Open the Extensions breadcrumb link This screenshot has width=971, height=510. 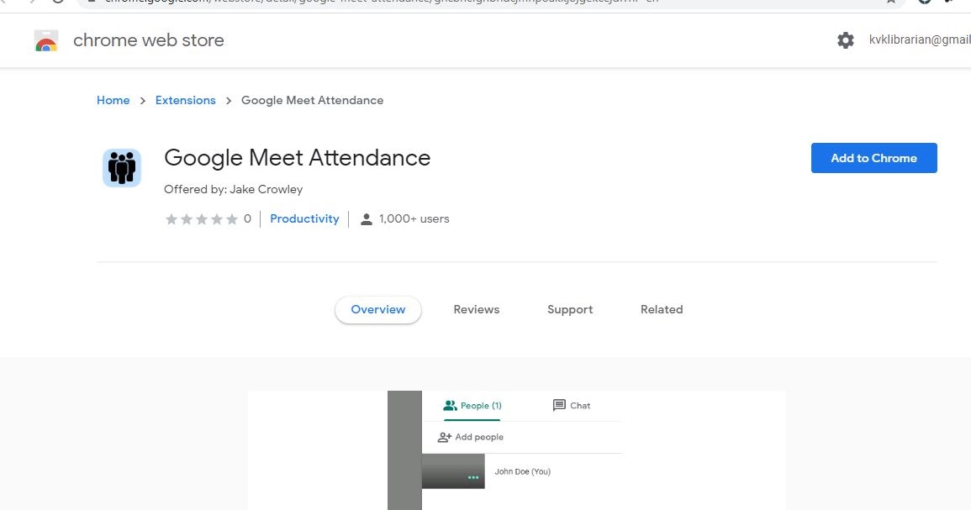pos(186,100)
